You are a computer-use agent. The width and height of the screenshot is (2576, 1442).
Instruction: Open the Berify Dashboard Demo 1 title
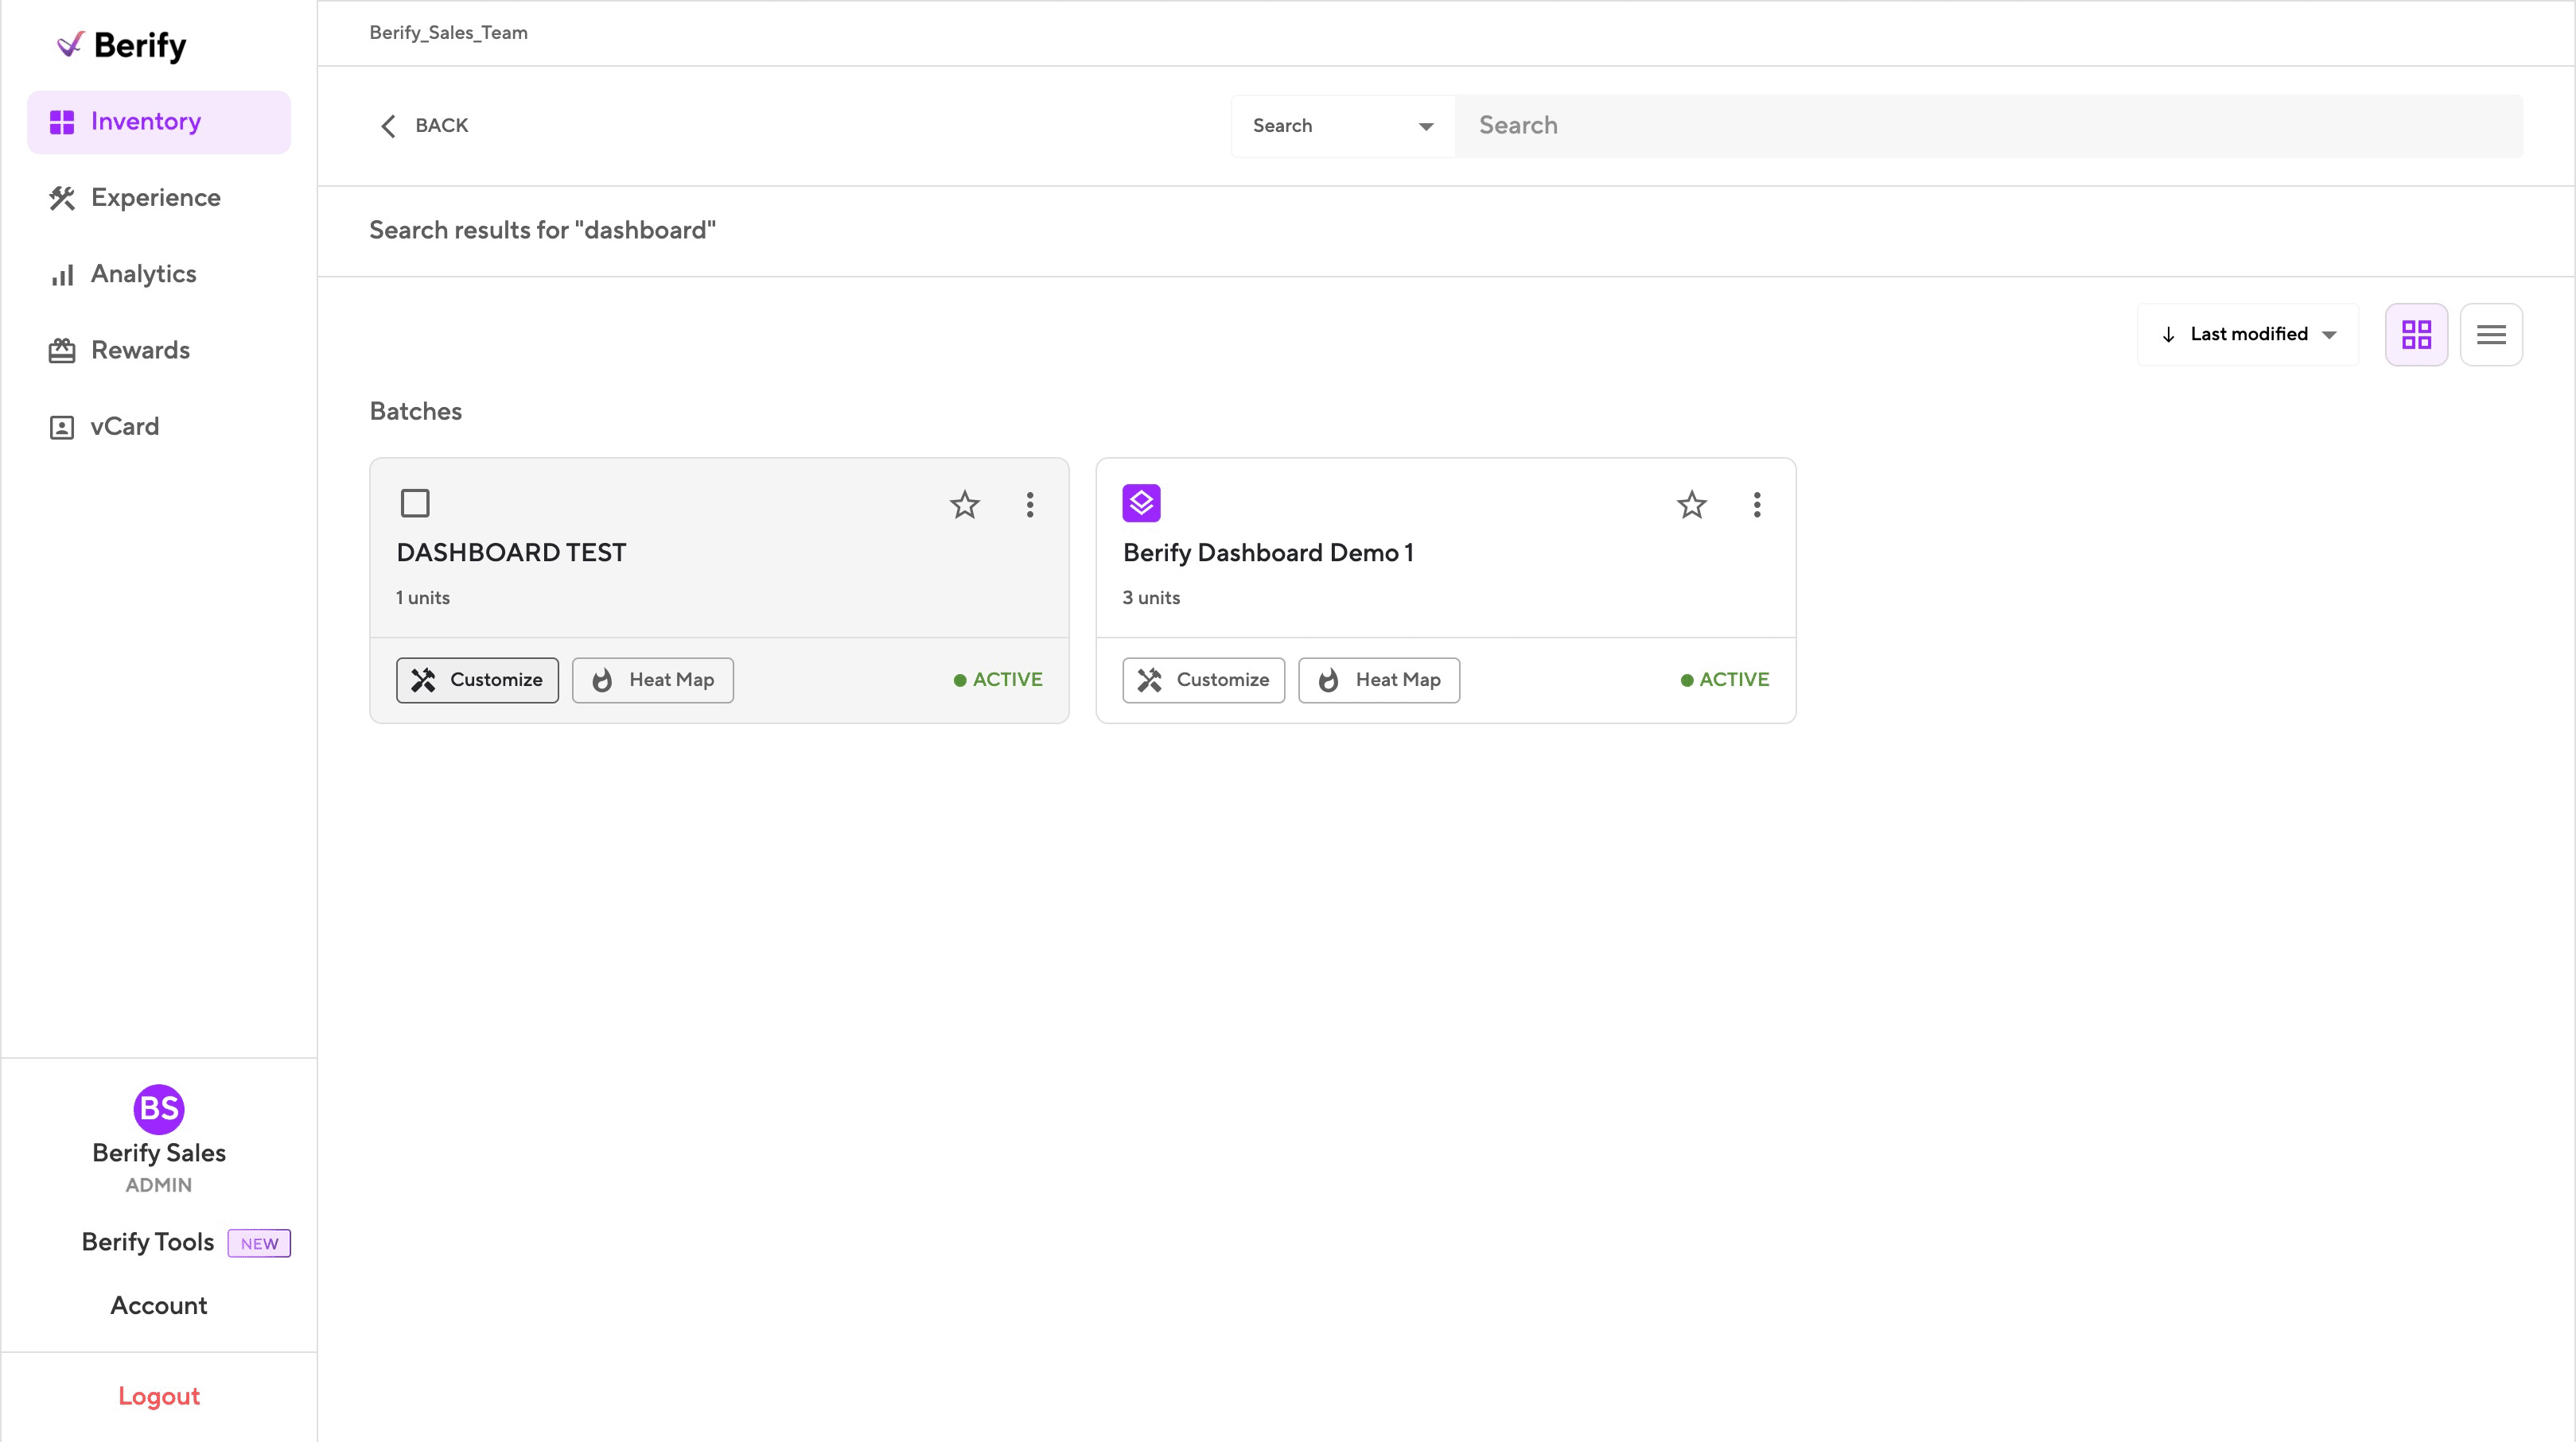pos(1269,552)
